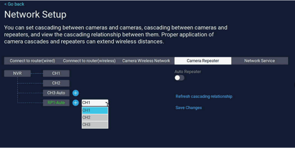Image resolution: width=295 pixels, height=148 pixels.
Task: Select the green RP1-Auto repeater node
Action: click(56, 103)
